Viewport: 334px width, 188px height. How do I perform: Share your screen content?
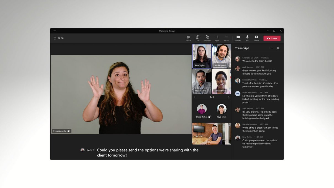click(256, 38)
